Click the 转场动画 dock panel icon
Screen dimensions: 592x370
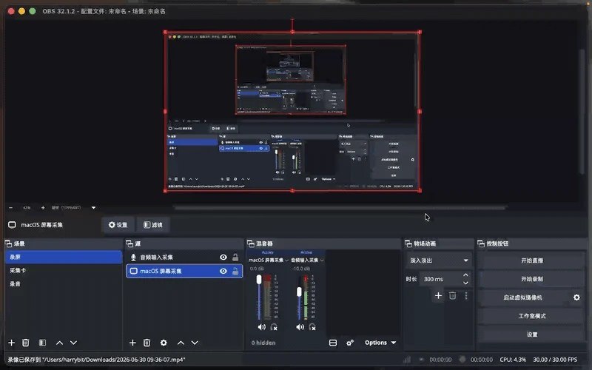pos(408,243)
